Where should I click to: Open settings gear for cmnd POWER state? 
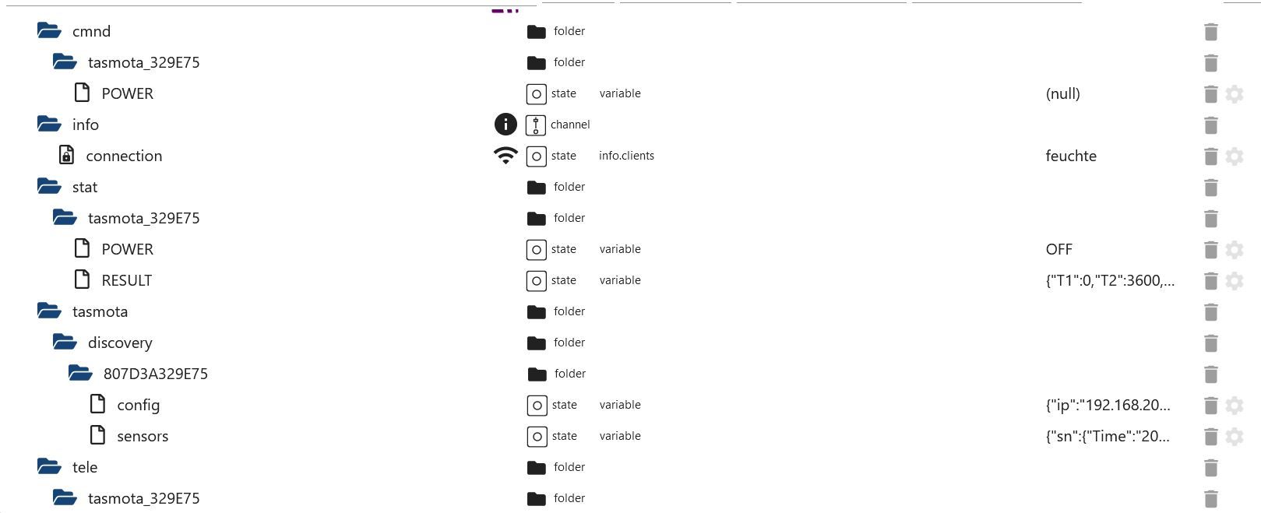1235,94
